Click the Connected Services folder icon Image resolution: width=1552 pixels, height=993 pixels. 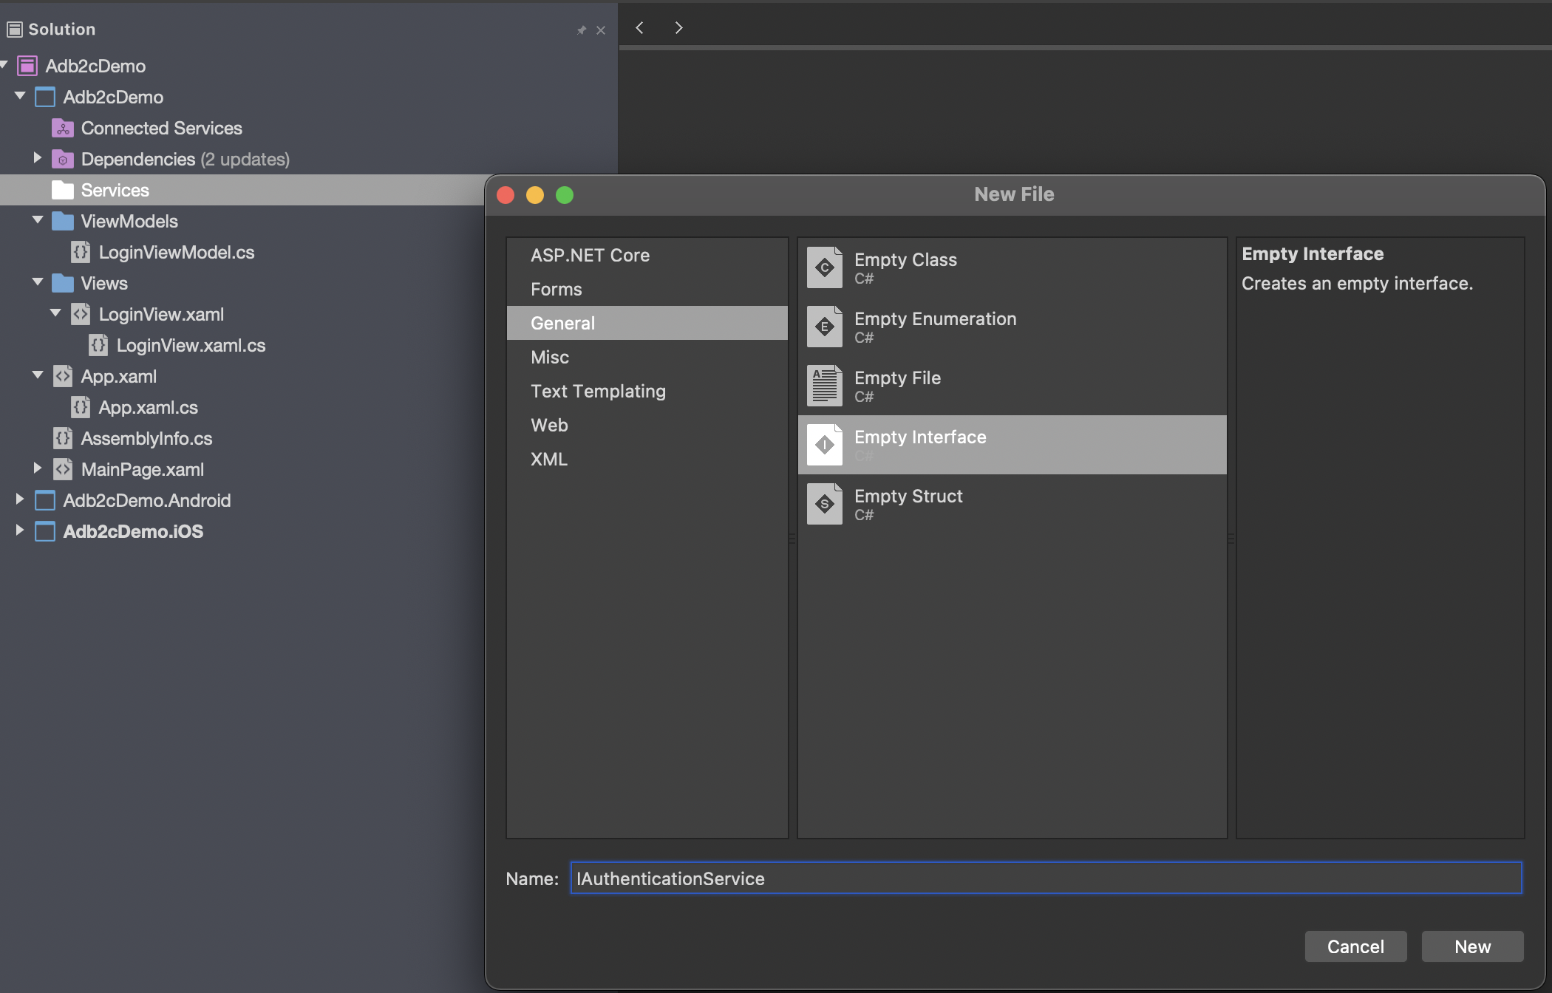tap(63, 129)
